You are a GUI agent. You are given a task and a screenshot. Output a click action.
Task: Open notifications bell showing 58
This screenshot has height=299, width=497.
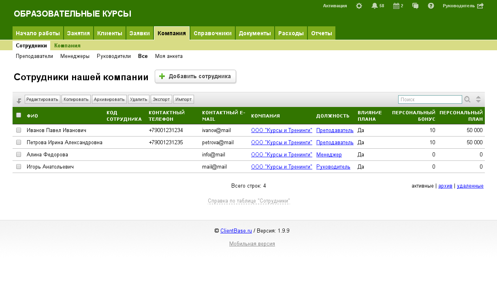[374, 6]
